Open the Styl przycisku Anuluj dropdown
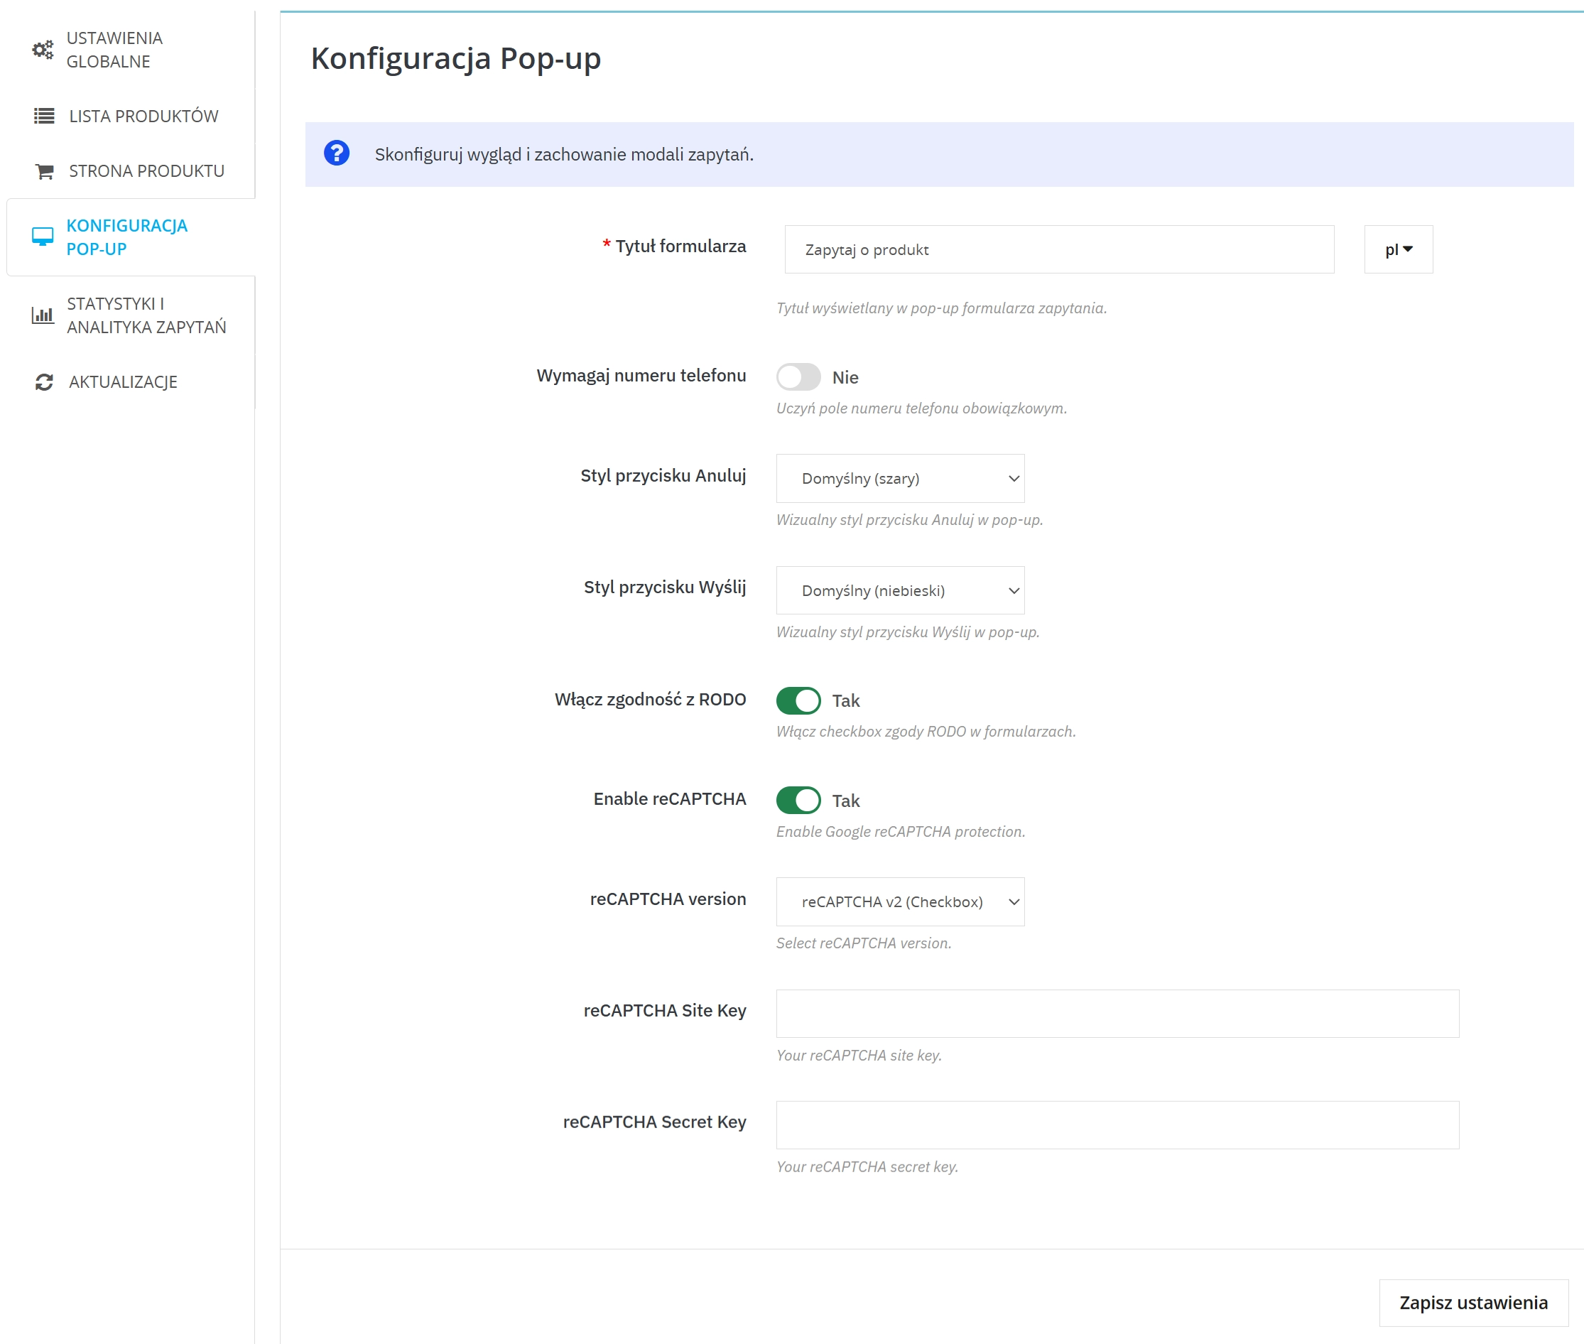This screenshot has height=1344, width=1584. pos(899,479)
